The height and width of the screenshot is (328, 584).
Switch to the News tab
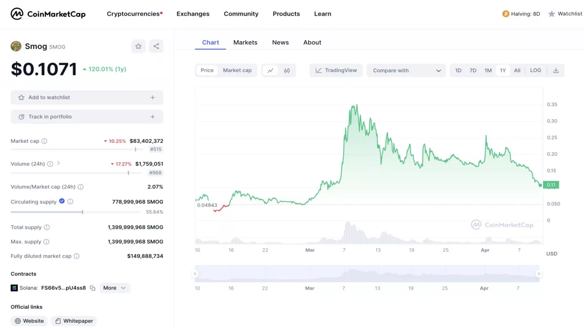pos(280,43)
